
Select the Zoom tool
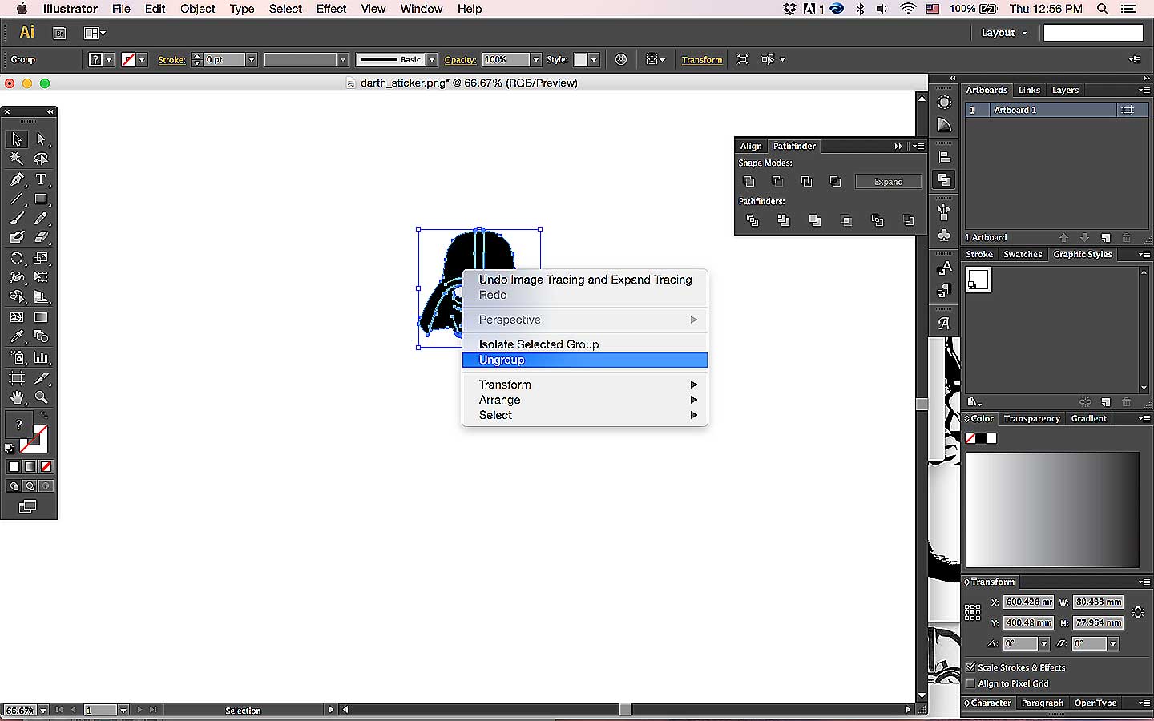(41, 397)
